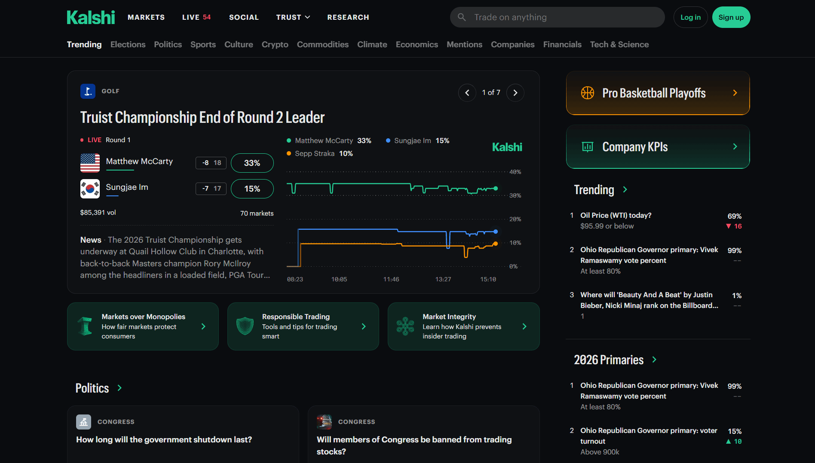Click the Market Integrity network icon

(405, 326)
